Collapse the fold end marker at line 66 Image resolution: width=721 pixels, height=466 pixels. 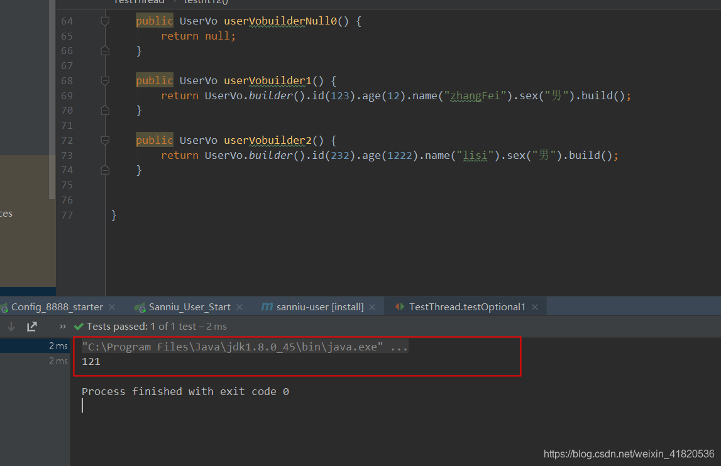pyautogui.click(x=105, y=50)
